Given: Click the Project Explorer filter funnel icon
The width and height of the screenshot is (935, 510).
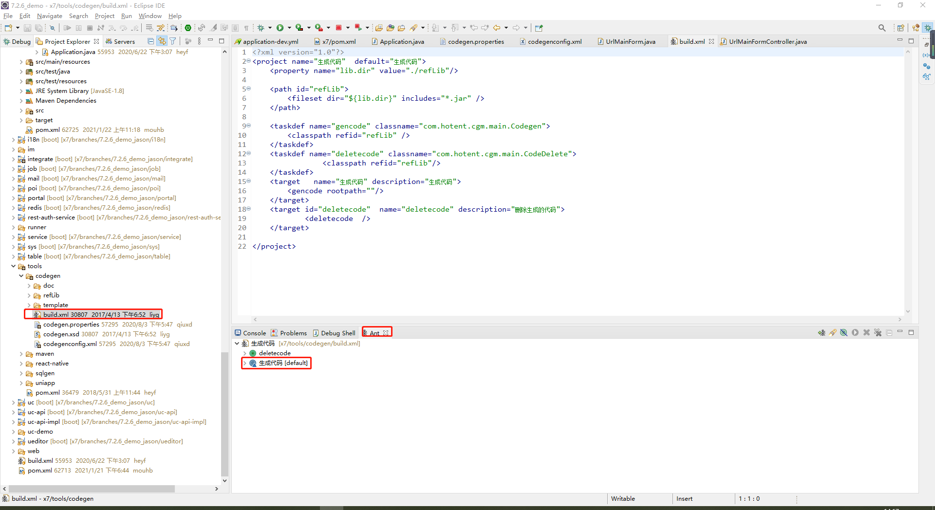Looking at the screenshot, I should click(x=173, y=41).
